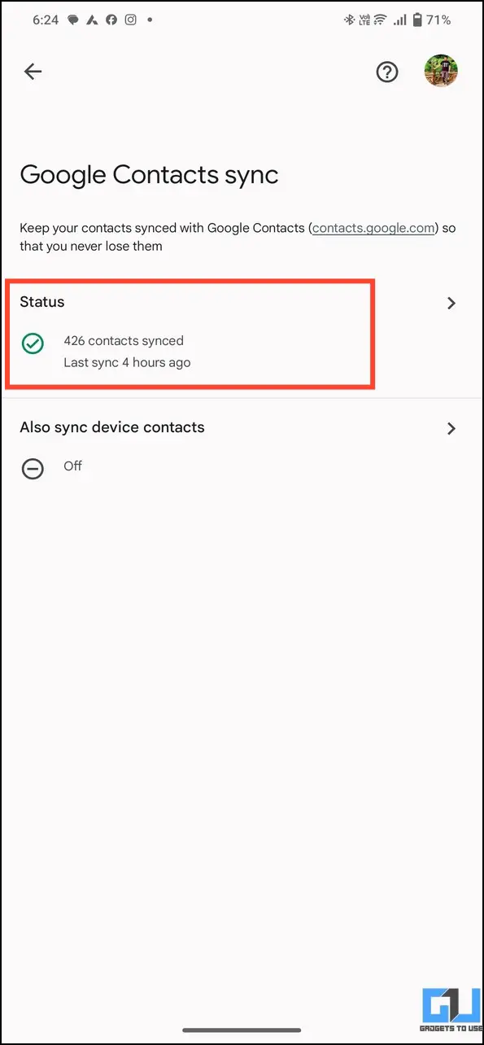Expand the Status row chevron

451,304
